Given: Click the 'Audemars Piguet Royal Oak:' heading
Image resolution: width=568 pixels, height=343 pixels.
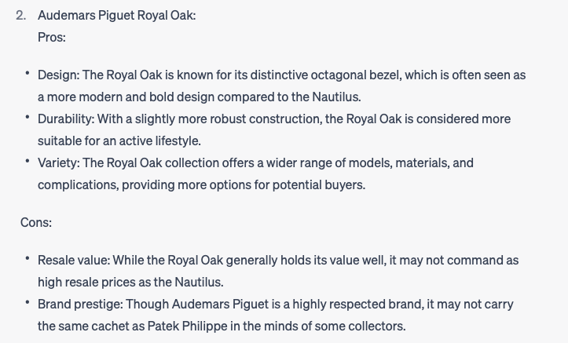Looking at the screenshot, I should (116, 16).
